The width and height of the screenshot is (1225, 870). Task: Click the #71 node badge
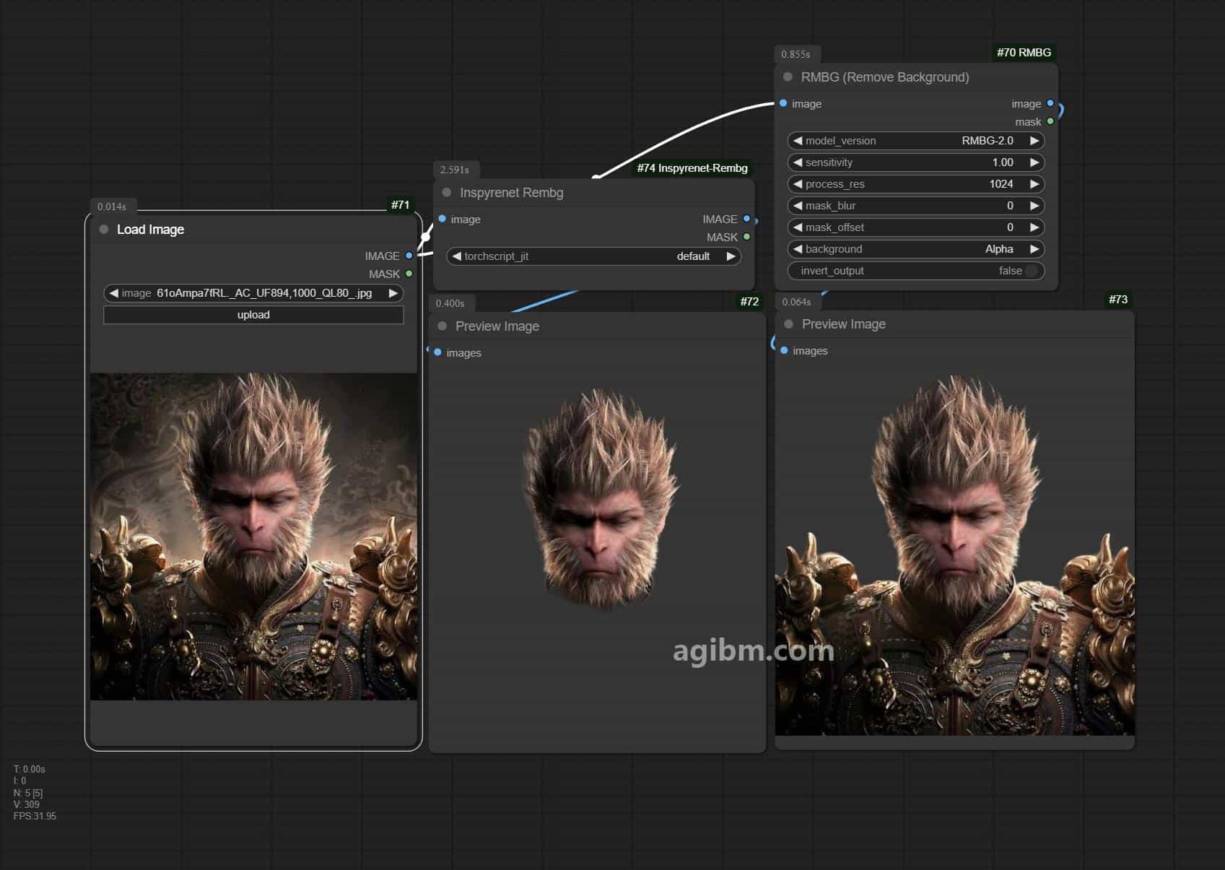tap(400, 205)
